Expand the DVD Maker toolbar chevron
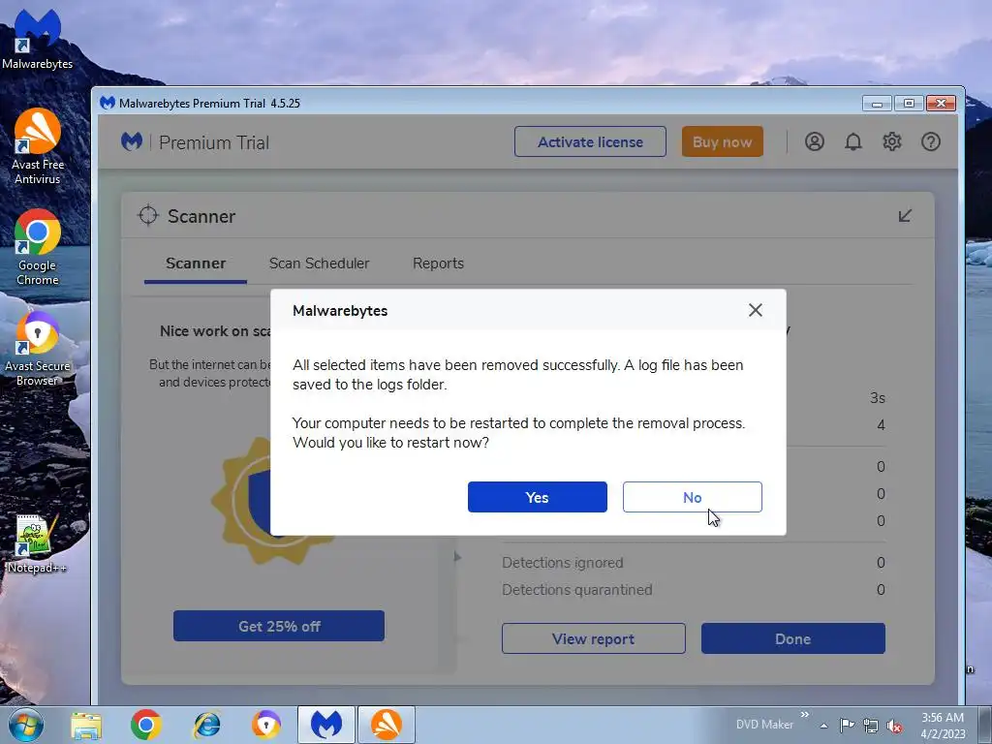The width and height of the screenshot is (992, 744). [x=805, y=715]
